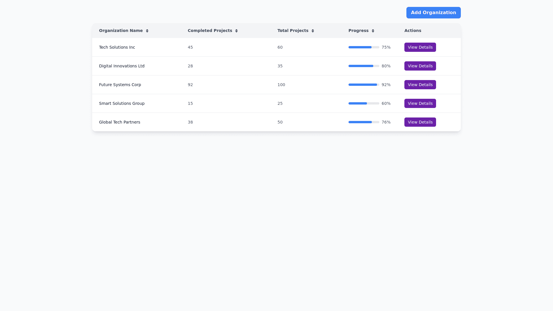This screenshot has width=553, height=311.
Task: Click sort arrows next to Completed Projects
Action: [236, 31]
